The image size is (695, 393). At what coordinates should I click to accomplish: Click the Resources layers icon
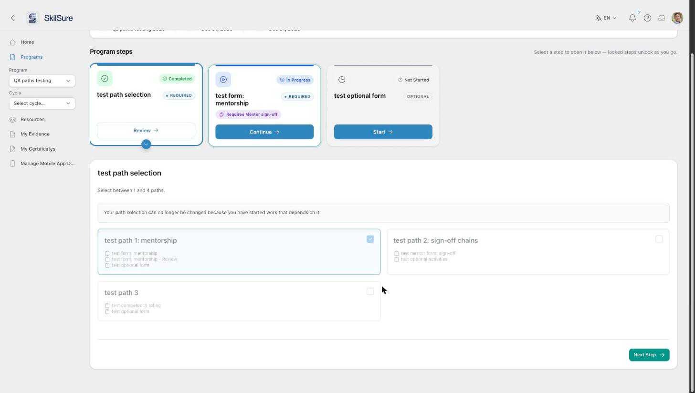[x=12, y=119]
